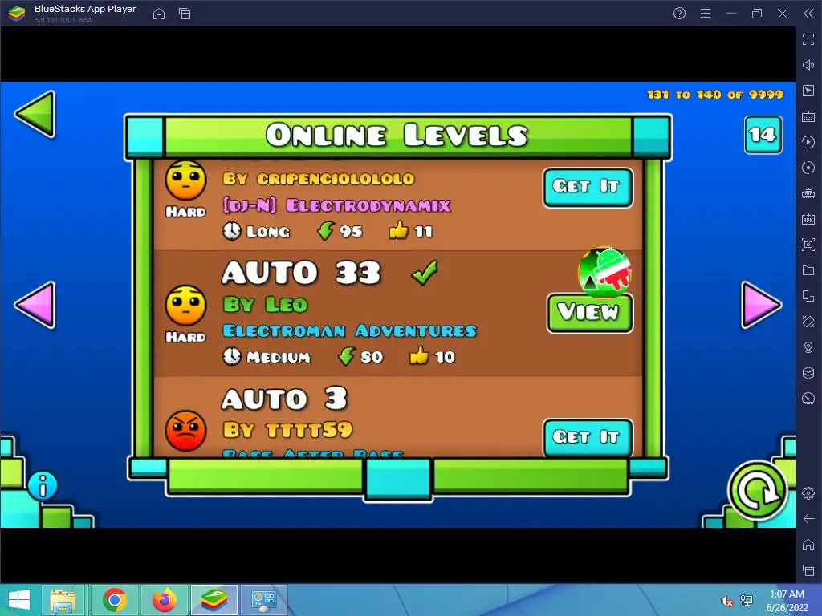This screenshot has height=616, width=822.
Task: Click Get It for Auto 3 level
Action: coord(588,437)
